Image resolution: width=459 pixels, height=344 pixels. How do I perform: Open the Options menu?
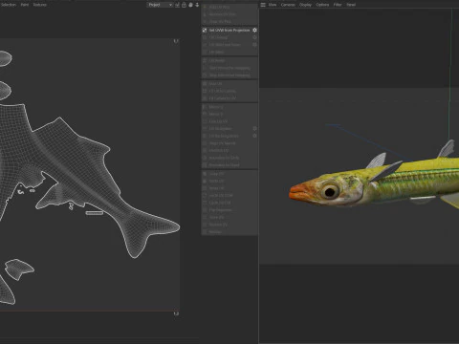tap(322, 5)
